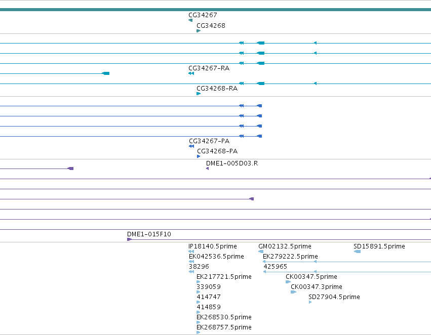
Task: Select the CG34268-PA feature glyph
Action: point(199,156)
